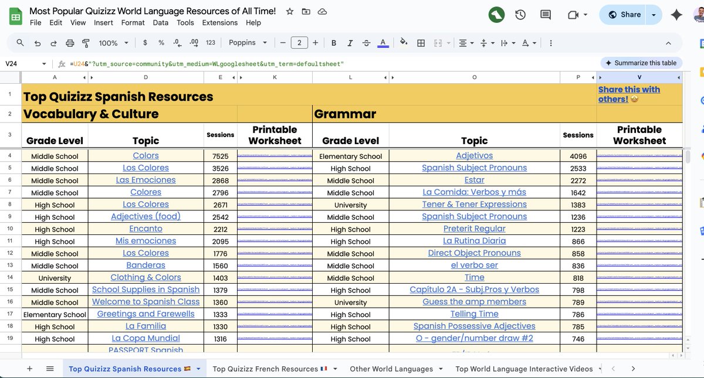Click the Redo arrow in toolbar
The image size is (704, 378).
pos(53,43)
